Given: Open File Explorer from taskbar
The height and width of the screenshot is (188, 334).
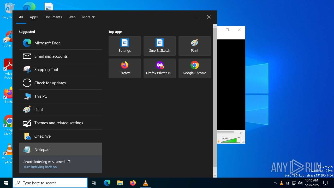Looking at the screenshot, I should [120, 183].
